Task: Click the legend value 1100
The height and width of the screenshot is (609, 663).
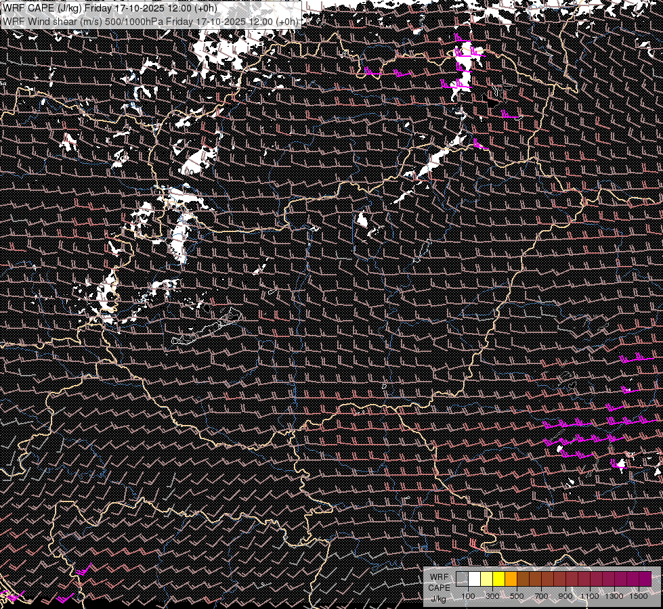Action: (x=590, y=596)
